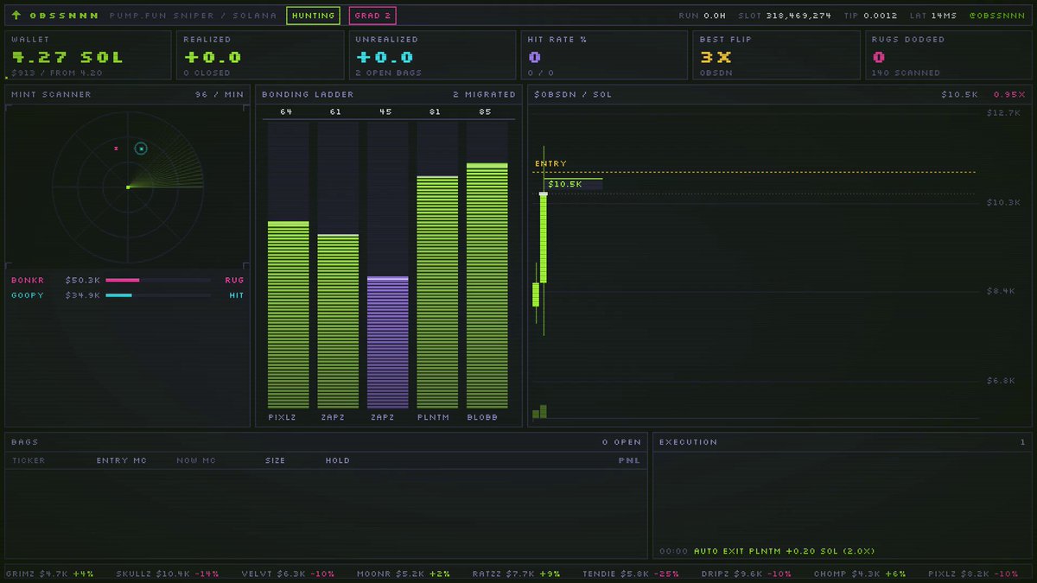
Task: Click the '2 MIGRATED' ladder counter
Action: tap(484, 94)
